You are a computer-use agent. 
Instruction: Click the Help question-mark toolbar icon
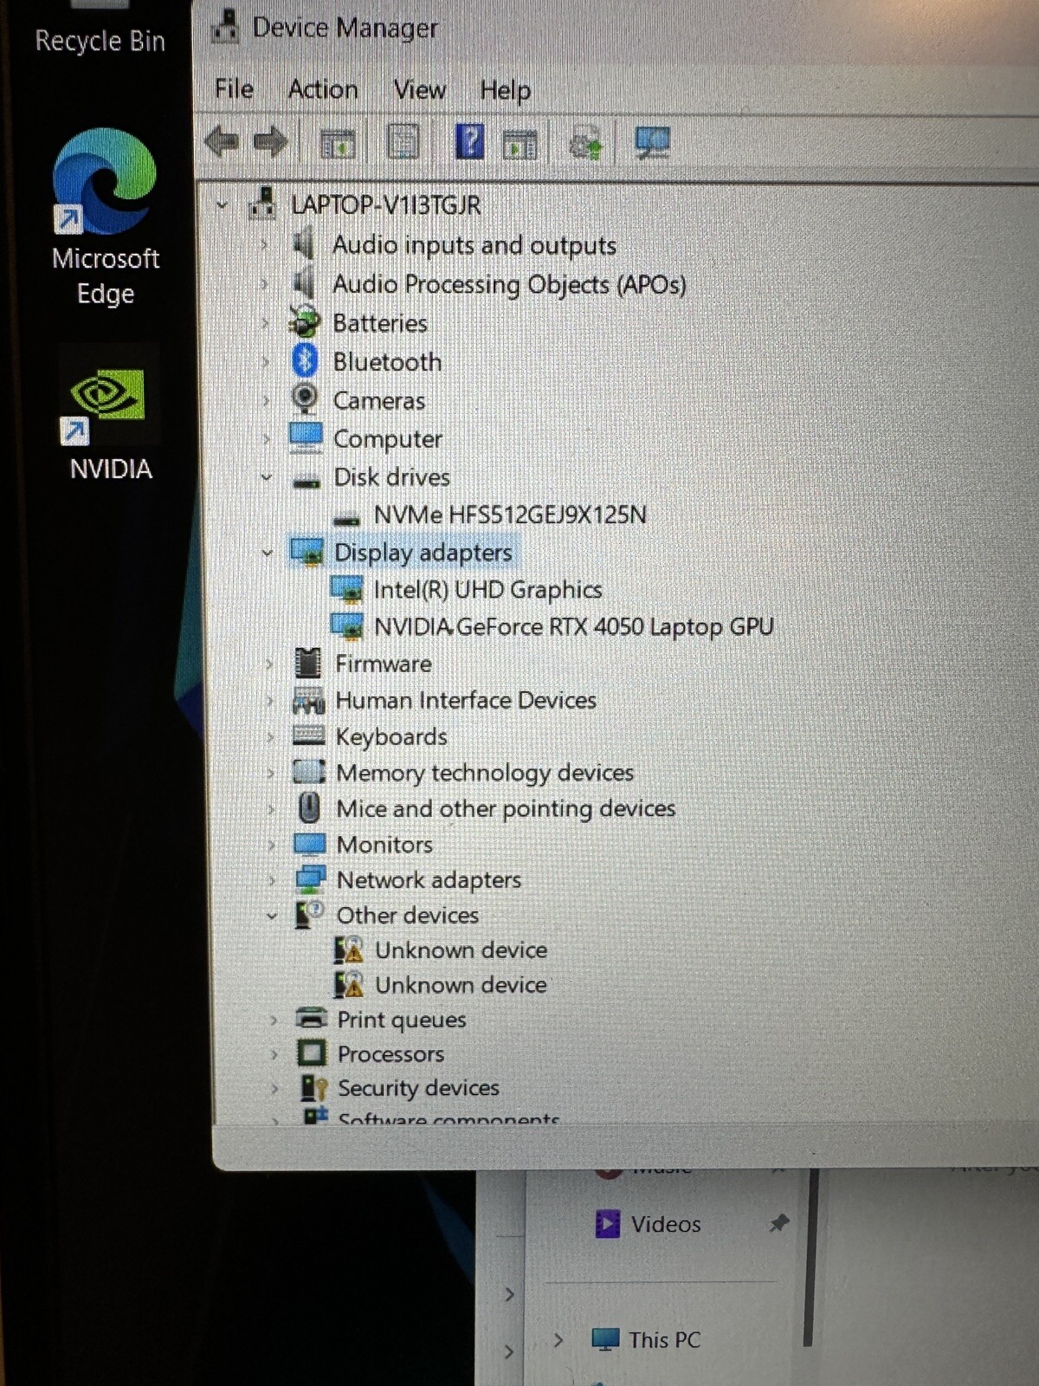click(x=469, y=141)
